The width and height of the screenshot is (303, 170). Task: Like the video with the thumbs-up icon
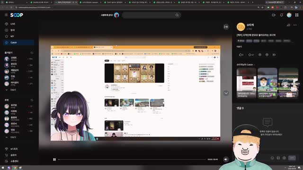click(x=241, y=55)
